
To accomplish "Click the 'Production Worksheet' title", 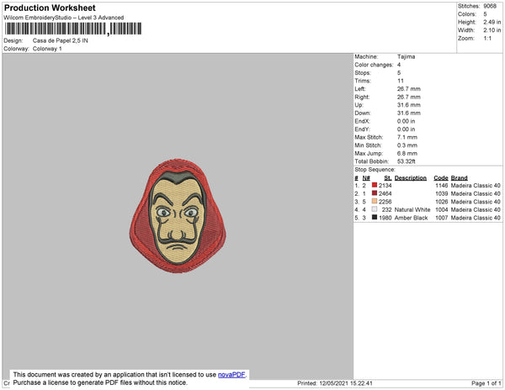I will [x=50, y=8].
